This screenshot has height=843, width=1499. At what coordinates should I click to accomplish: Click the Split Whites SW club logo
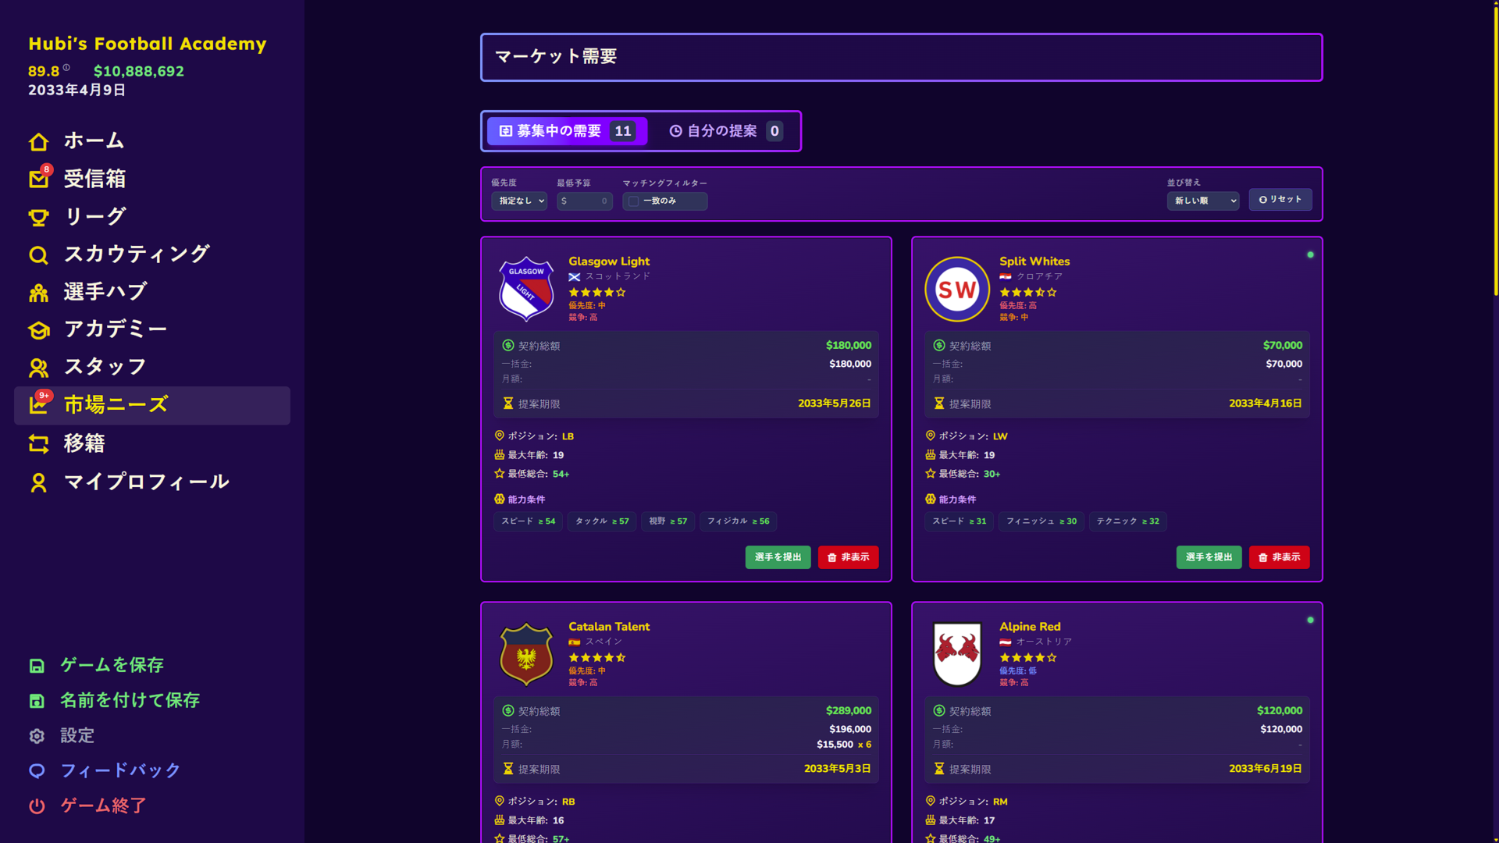pos(957,289)
